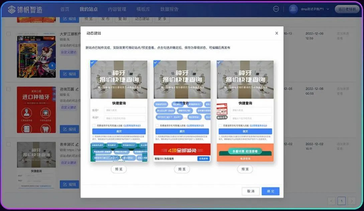Preview the middle template with 预览
364x211 pixels.
pyautogui.click(x=182, y=169)
